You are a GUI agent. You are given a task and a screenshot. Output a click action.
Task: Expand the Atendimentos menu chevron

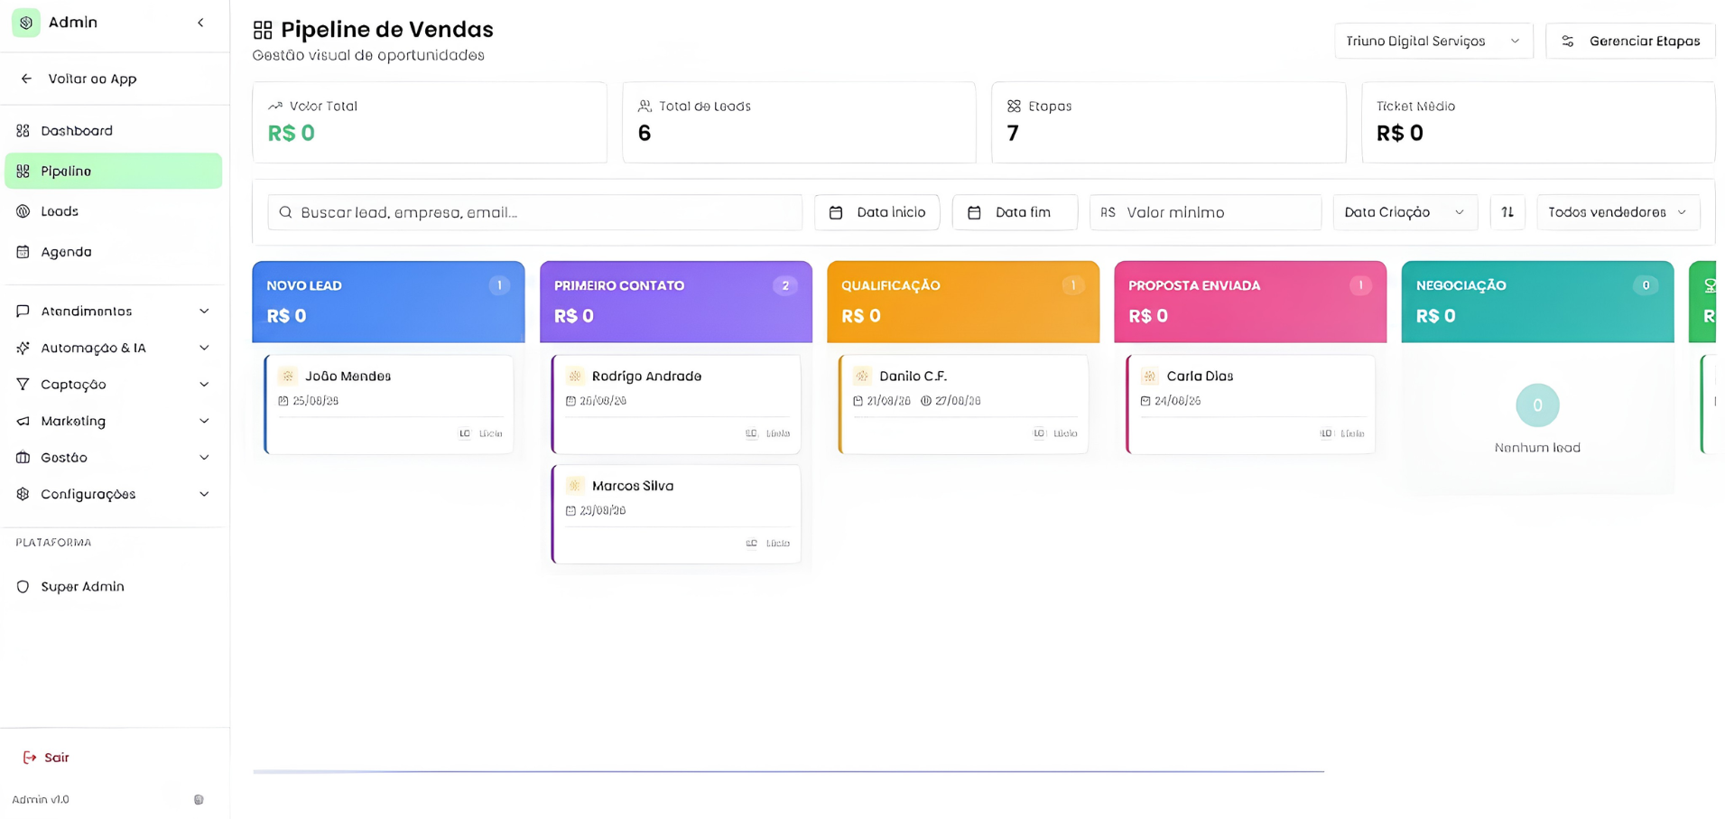pyautogui.click(x=204, y=312)
